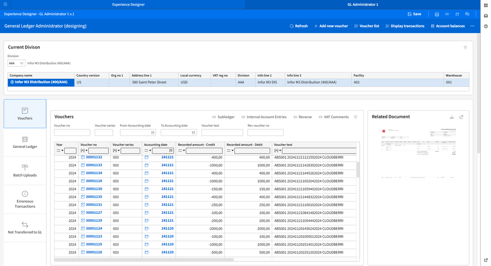This screenshot has height=266, width=491.
Task: Click Display transactions
Action: (405, 26)
